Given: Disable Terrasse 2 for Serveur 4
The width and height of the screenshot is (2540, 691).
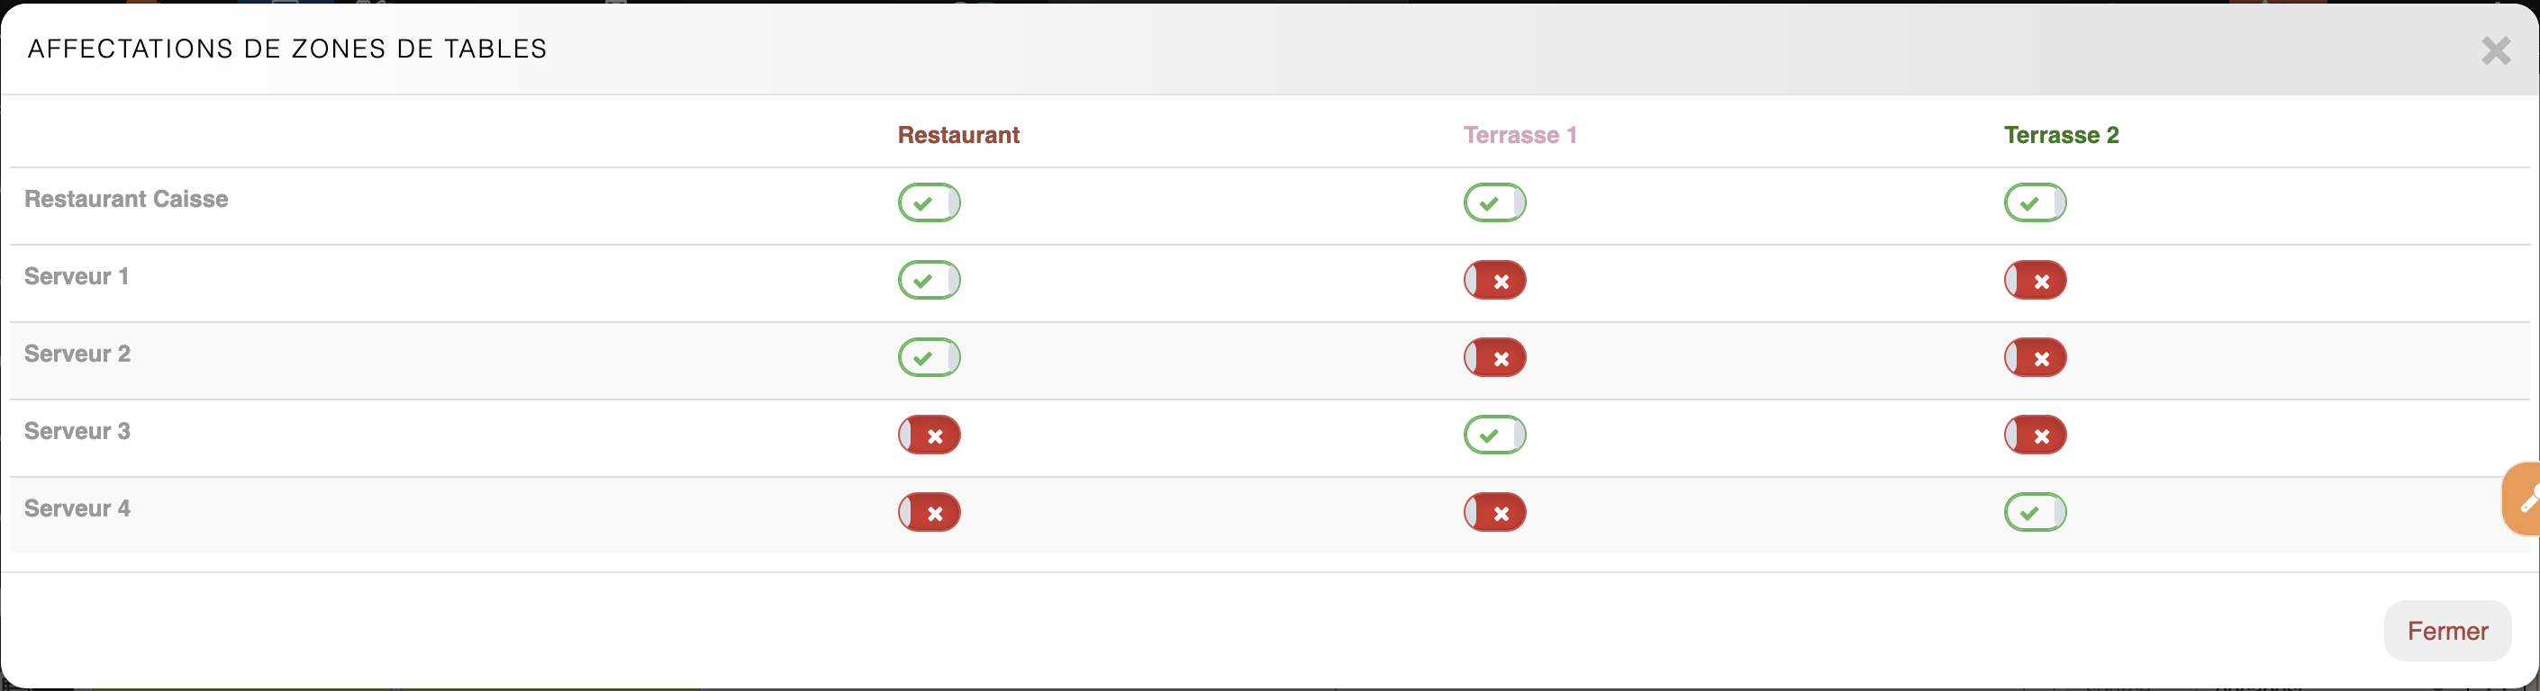Looking at the screenshot, I should (2034, 513).
